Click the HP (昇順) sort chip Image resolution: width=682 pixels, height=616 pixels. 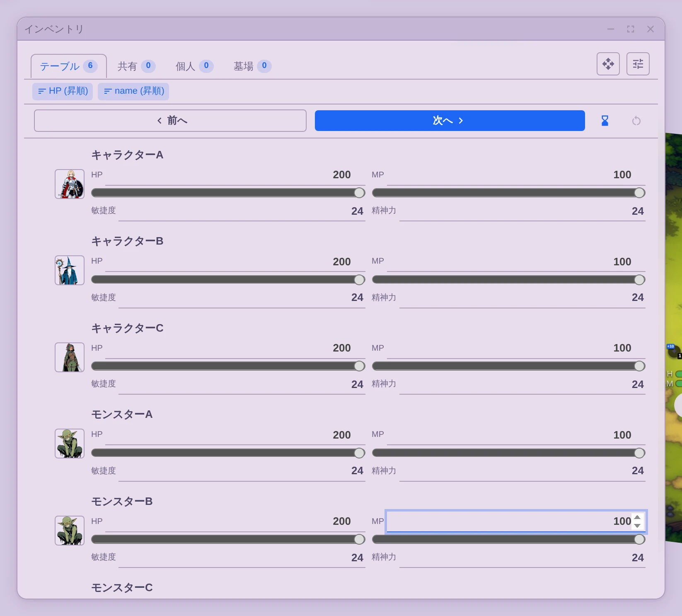tap(63, 91)
